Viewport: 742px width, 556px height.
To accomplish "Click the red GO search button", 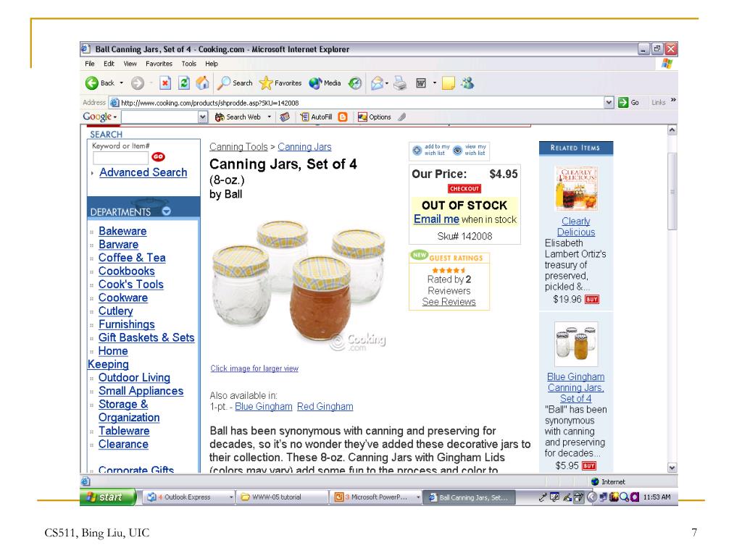I will point(158,156).
